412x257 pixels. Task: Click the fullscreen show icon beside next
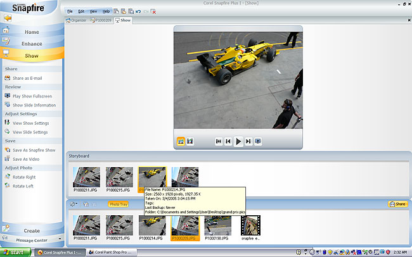point(259,142)
